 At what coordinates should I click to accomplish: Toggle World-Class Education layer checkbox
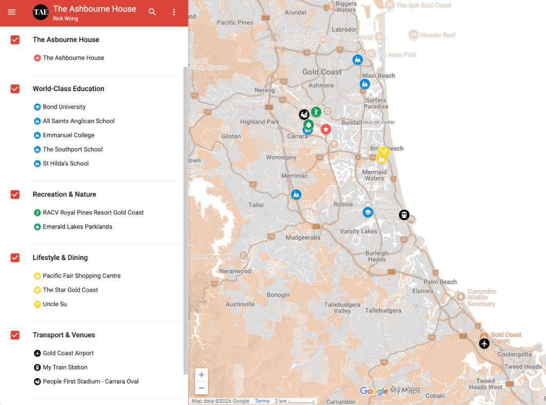(x=15, y=88)
